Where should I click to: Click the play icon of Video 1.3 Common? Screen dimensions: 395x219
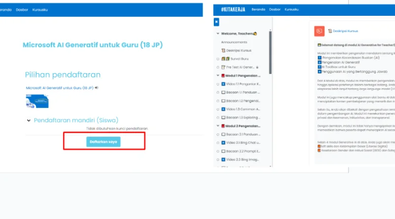[x=223, y=109]
